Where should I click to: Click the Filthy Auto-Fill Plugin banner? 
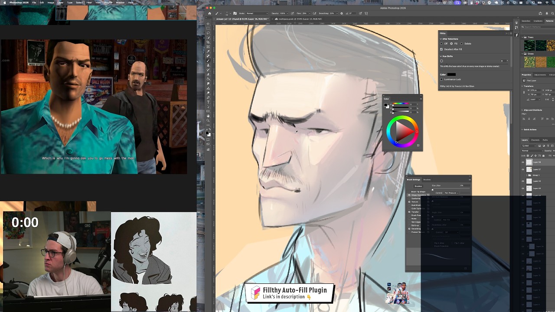click(x=290, y=293)
